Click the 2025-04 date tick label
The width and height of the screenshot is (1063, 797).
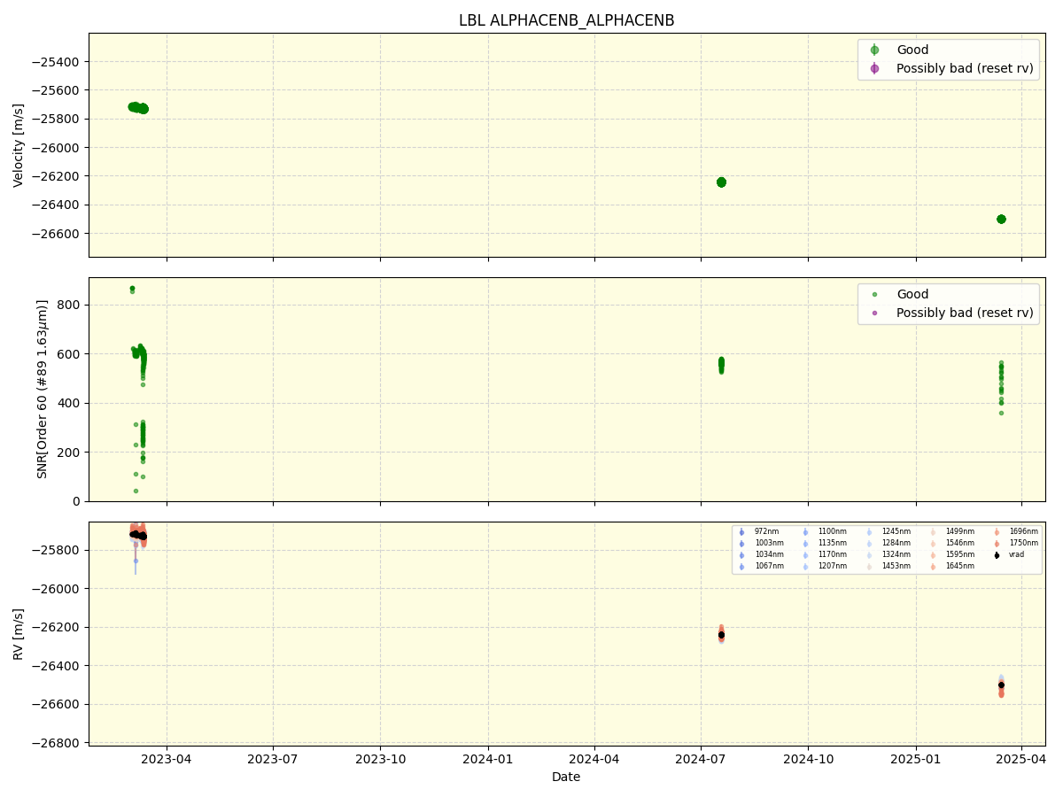click(1021, 760)
